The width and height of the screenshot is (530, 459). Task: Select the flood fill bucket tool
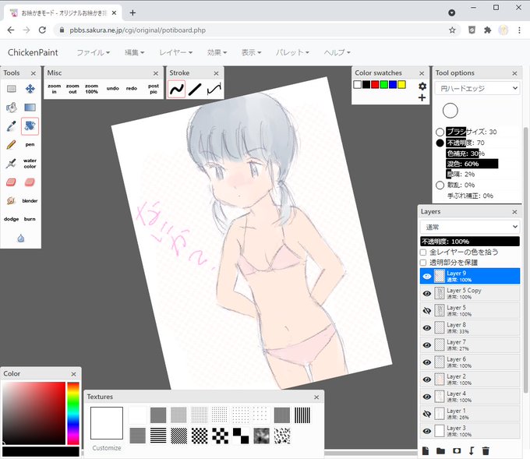[x=12, y=108]
